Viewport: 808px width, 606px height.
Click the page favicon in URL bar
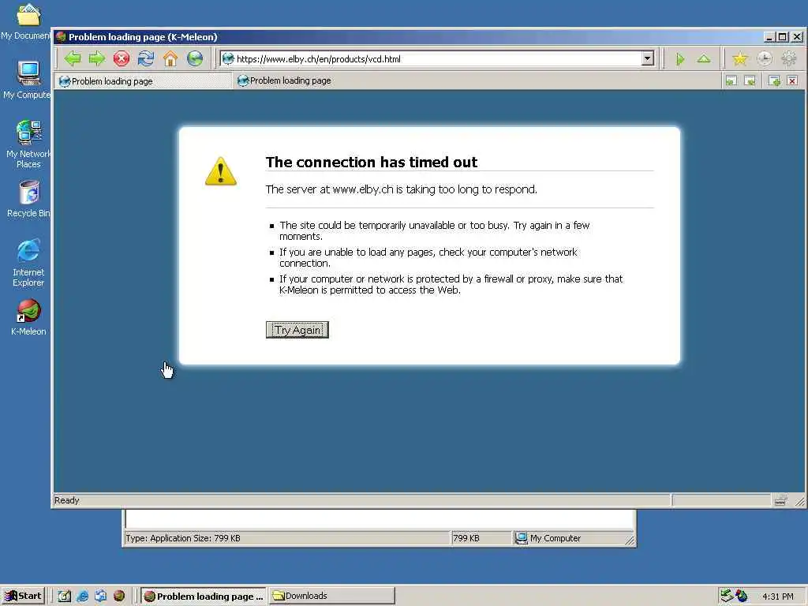click(x=228, y=58)
